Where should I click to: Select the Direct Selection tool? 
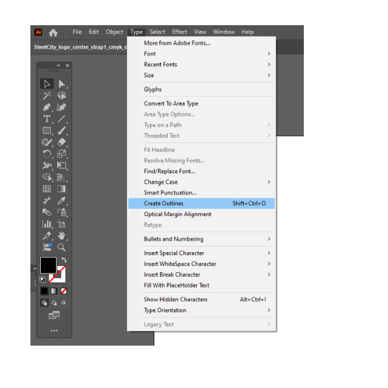pyautogui.click(x=61, y=83)
